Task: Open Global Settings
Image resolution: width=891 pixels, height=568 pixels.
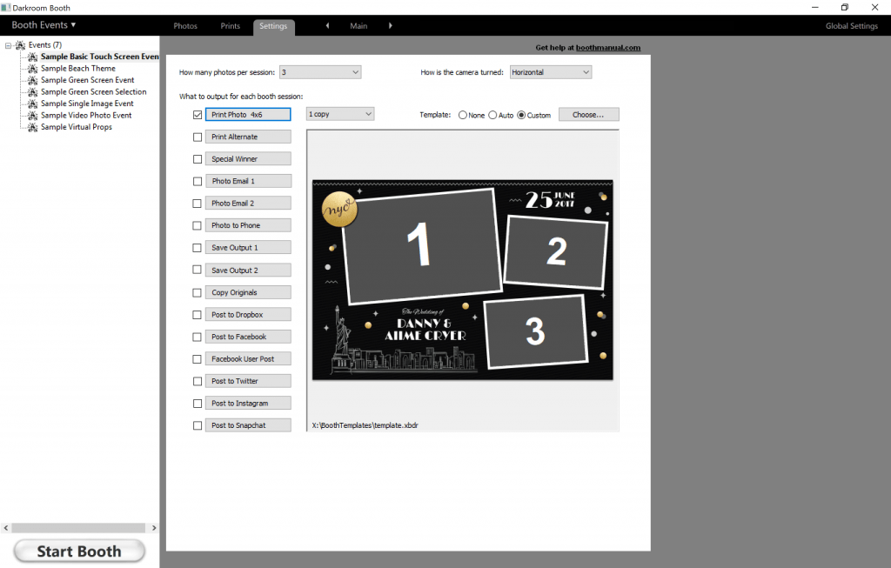Action: (x=851, y=25)
